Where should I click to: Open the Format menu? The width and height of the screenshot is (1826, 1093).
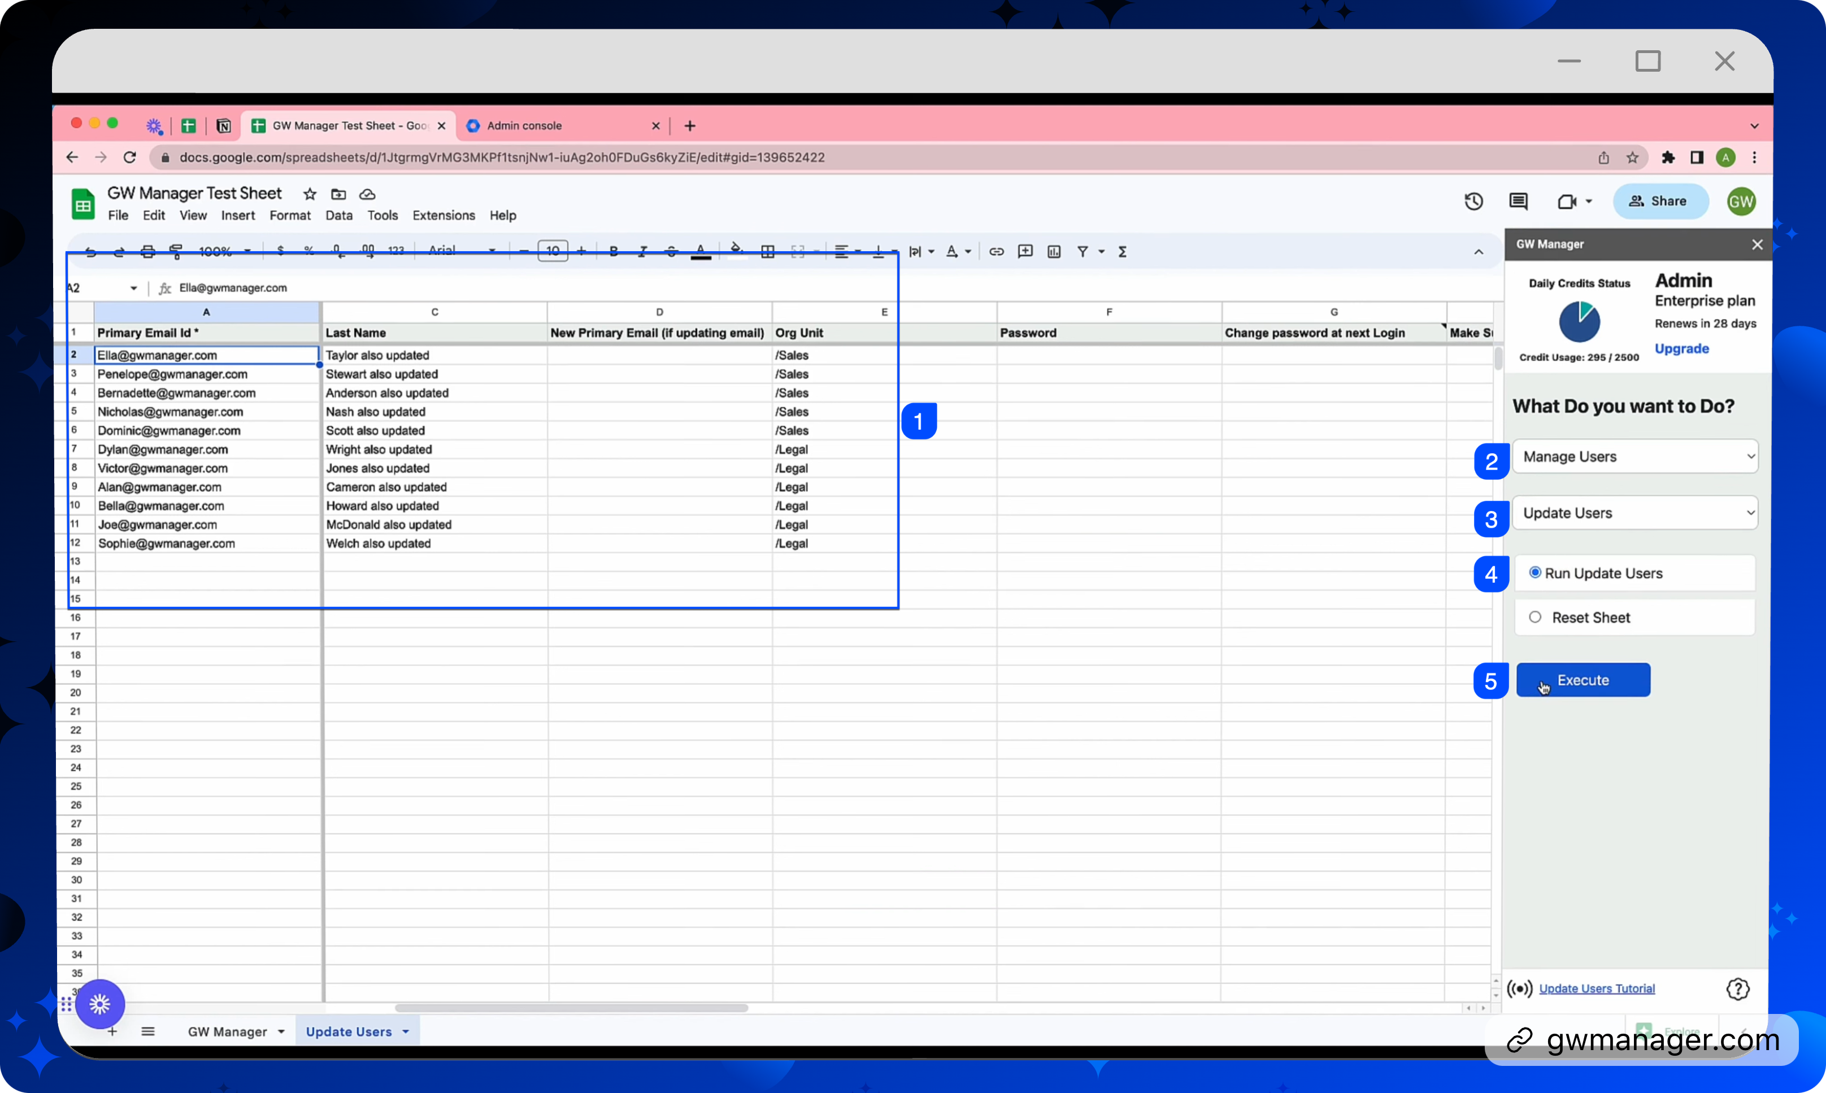290,215
